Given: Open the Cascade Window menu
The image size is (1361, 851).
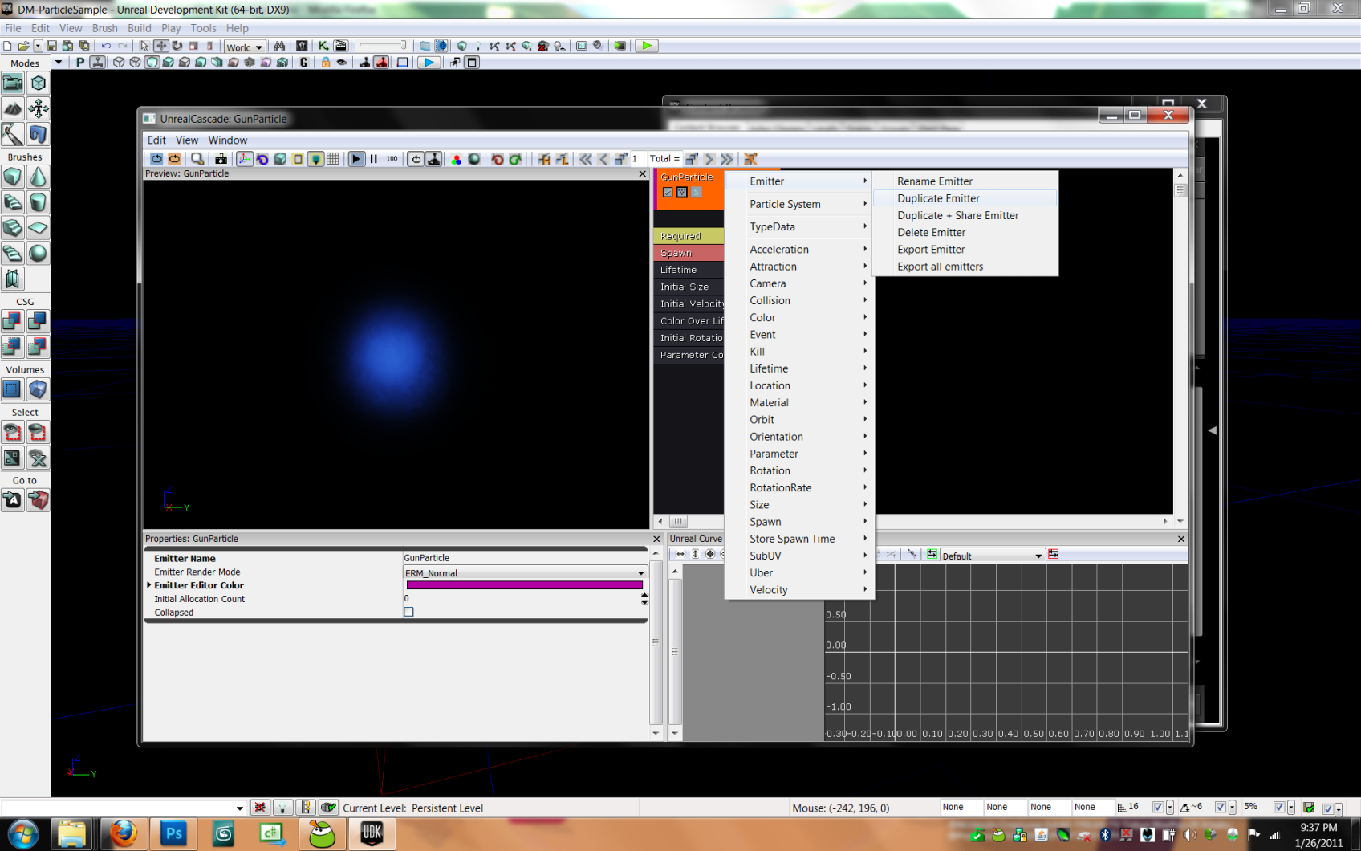Looking at the screenshot, I should point(227,140).
